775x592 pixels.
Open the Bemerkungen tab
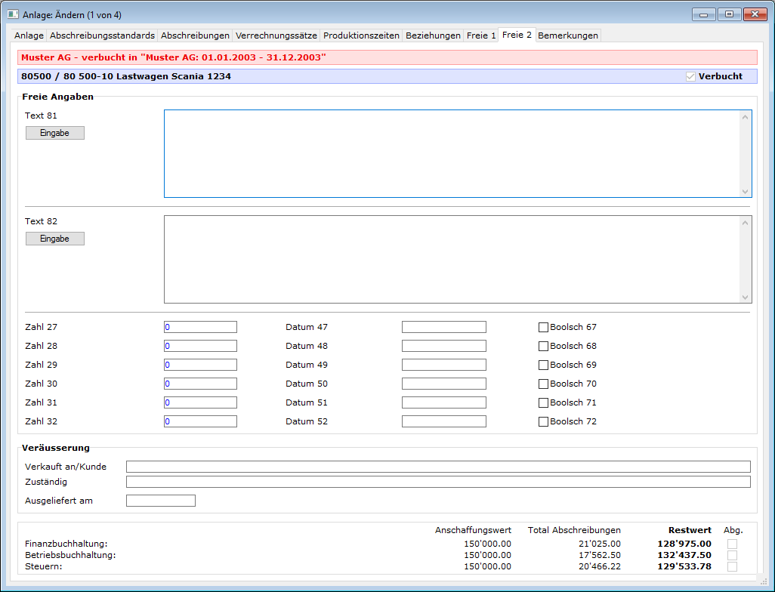click(568, 35)
